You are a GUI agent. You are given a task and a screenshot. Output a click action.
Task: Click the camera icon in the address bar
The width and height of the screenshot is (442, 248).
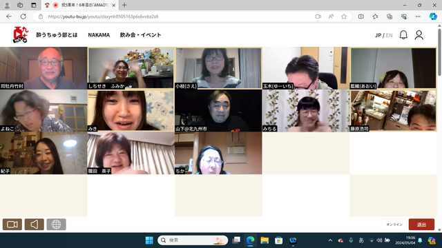[318, 17]
